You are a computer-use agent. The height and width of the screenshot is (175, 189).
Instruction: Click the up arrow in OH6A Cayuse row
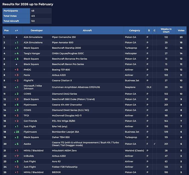(x=15, y=53)
